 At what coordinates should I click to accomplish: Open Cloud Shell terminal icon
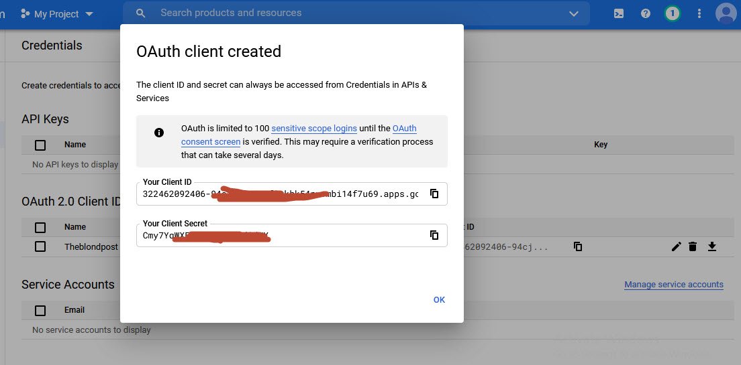click(619, 13)
